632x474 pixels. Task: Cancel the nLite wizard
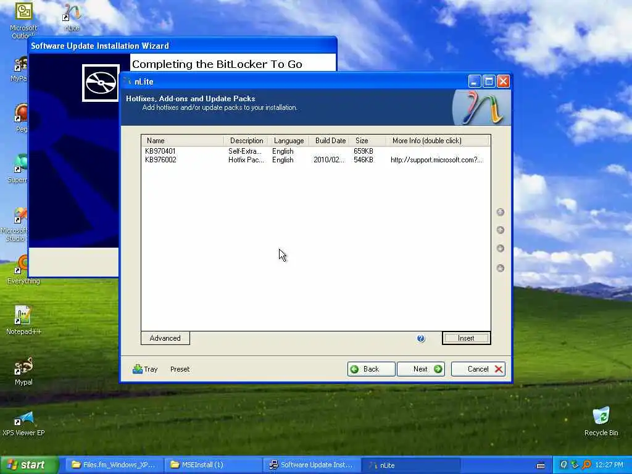point(478,369)
